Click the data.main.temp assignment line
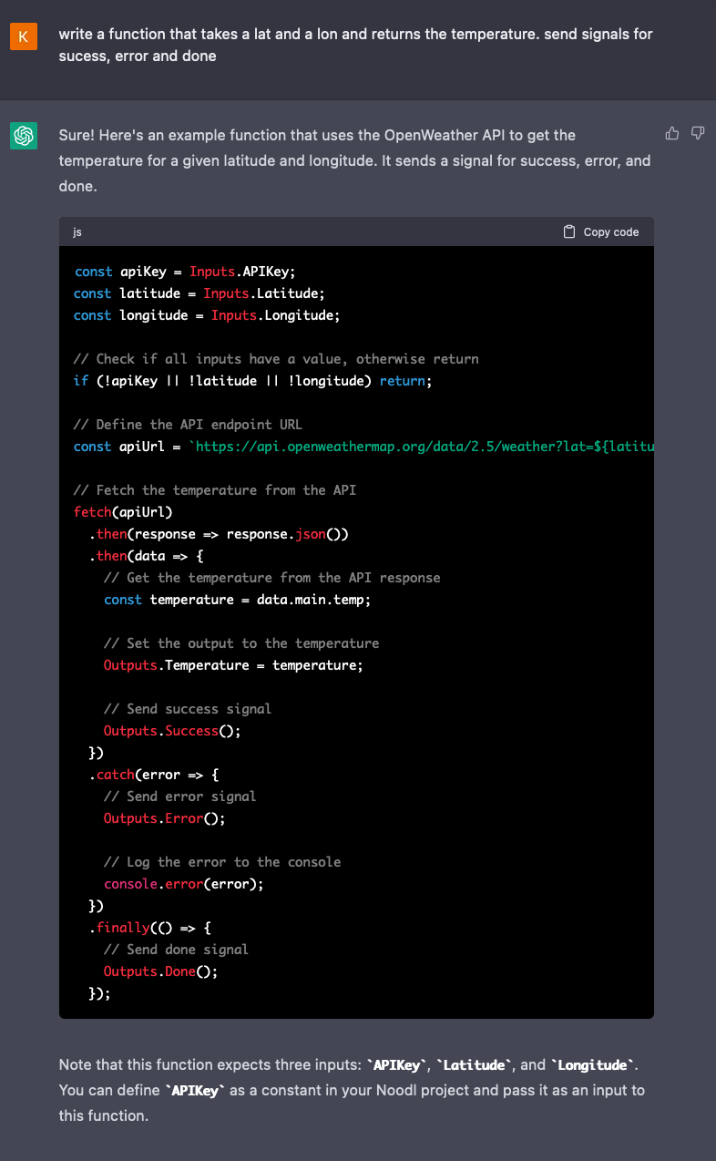Viewport: 716px width, 1161px height. pos(237,600)
